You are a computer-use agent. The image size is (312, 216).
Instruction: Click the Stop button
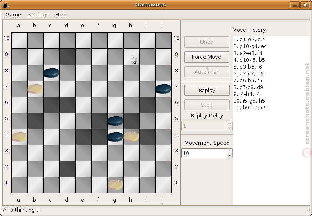(207, 105)
